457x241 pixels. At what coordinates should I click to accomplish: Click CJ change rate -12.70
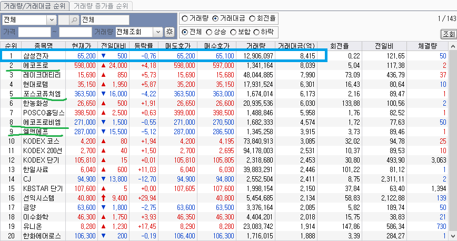[147, 179]
